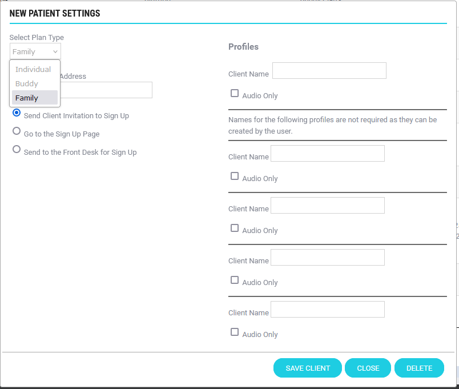Enable Audio Only for first profile

(235, 93)
